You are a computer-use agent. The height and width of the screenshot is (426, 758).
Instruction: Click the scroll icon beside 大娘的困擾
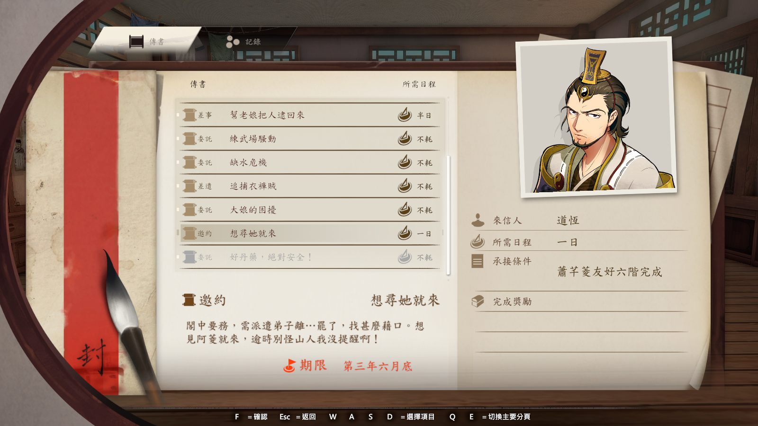click(189, 210)
